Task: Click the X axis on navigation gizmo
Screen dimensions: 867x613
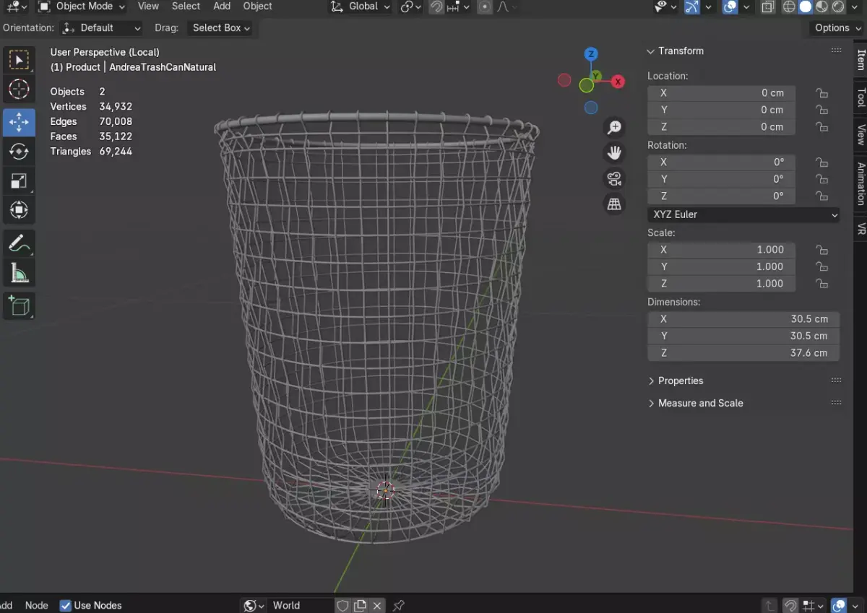Action: pyautogui.click(x=618, y=82)
